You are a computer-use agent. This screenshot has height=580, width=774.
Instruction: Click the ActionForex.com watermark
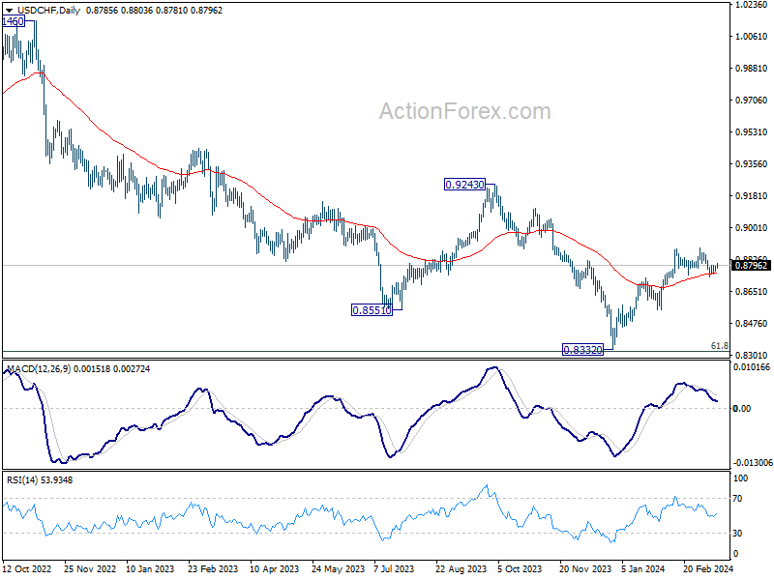point(464,111)
